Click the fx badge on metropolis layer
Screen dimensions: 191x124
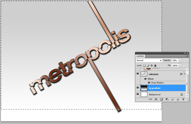pyautogui.click(x=181, y=74)
